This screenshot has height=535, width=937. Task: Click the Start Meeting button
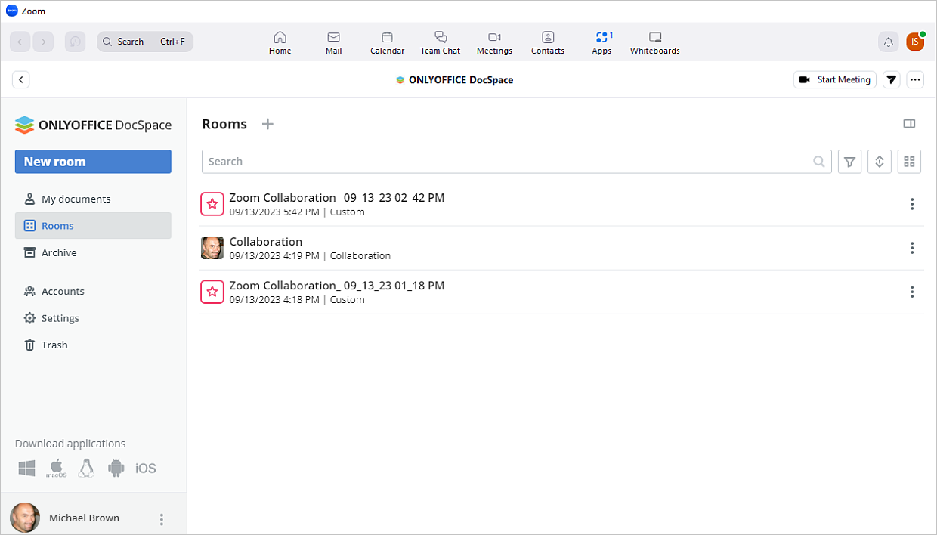click(x=834, y=79)
